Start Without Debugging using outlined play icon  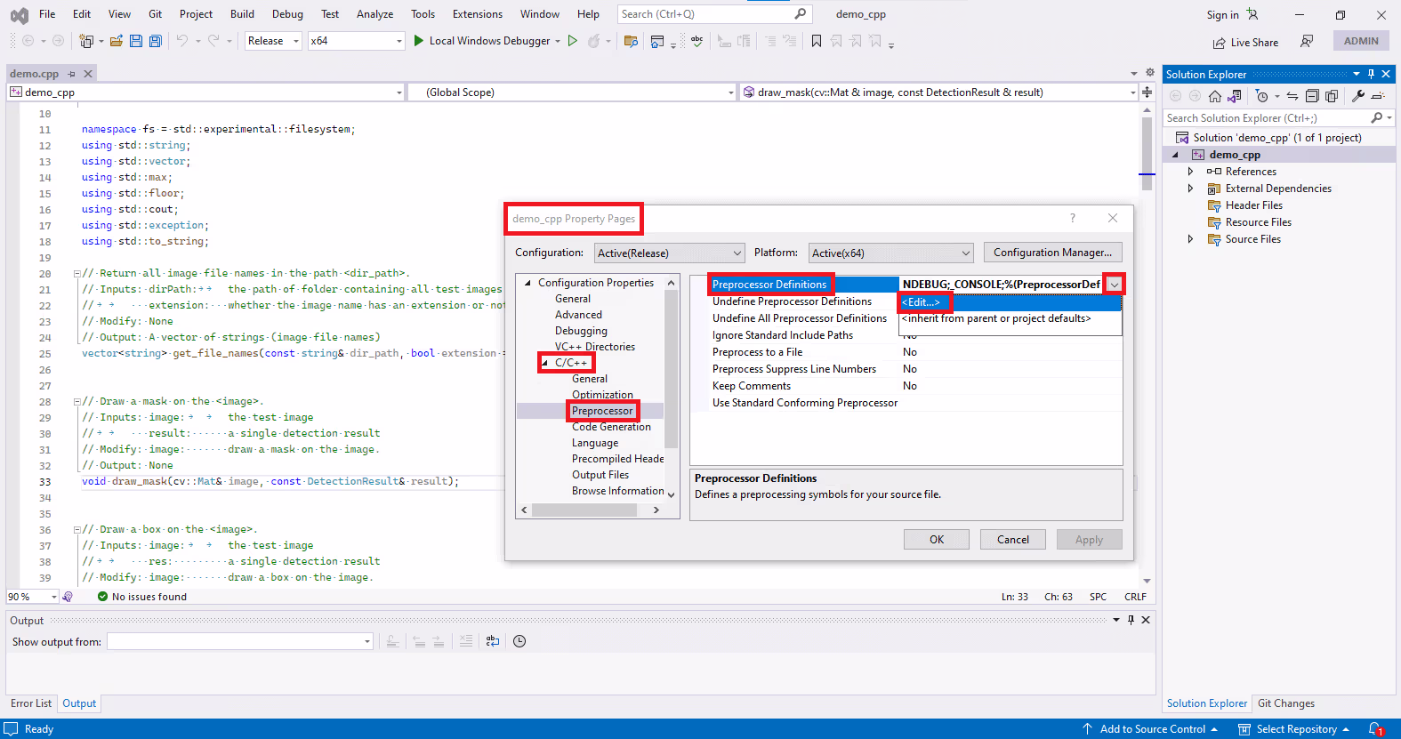[573, 41]
